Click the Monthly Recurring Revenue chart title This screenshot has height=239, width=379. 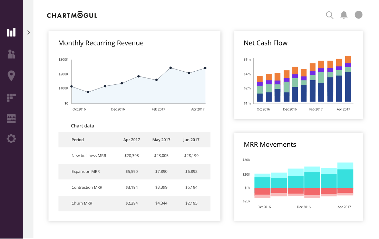[x=101, y=43]
